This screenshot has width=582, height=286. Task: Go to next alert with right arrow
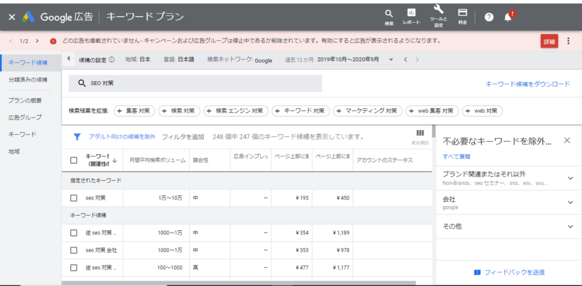[37, 41]
